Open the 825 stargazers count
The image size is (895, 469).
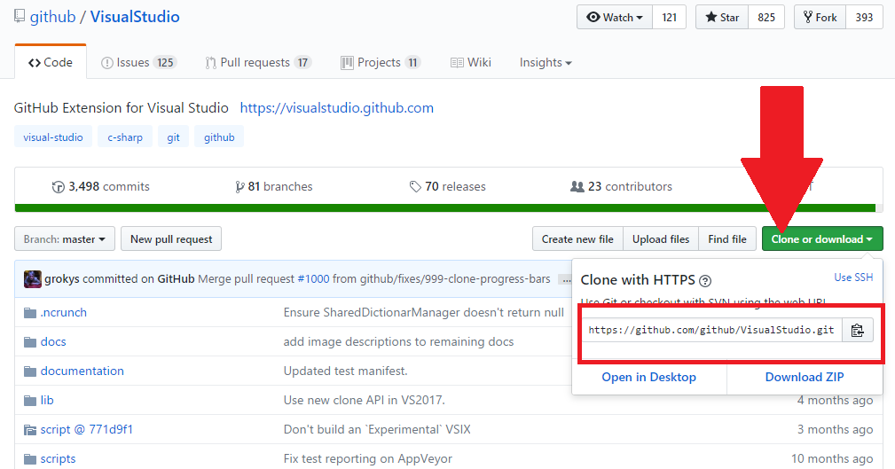pos(766,17)
